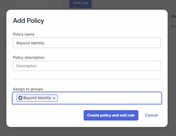Image resolution: width=176 pixels, height=136 pixels.
Task: Click the Add Policy dialog heading
Action: [x=29, y=20]
